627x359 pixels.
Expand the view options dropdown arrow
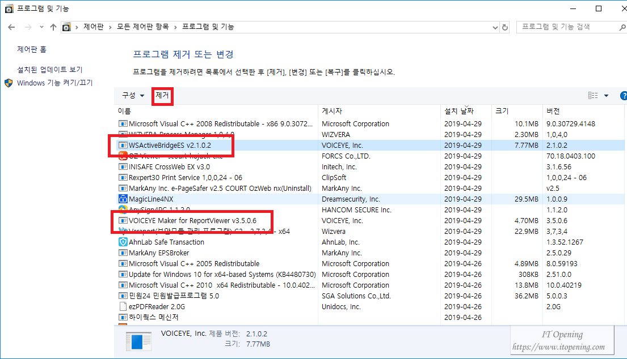606,96
